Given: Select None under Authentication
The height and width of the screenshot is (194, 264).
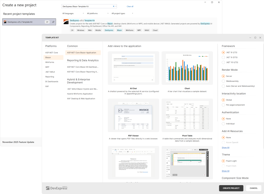Looking at the screenshot, I should point(223,119).
